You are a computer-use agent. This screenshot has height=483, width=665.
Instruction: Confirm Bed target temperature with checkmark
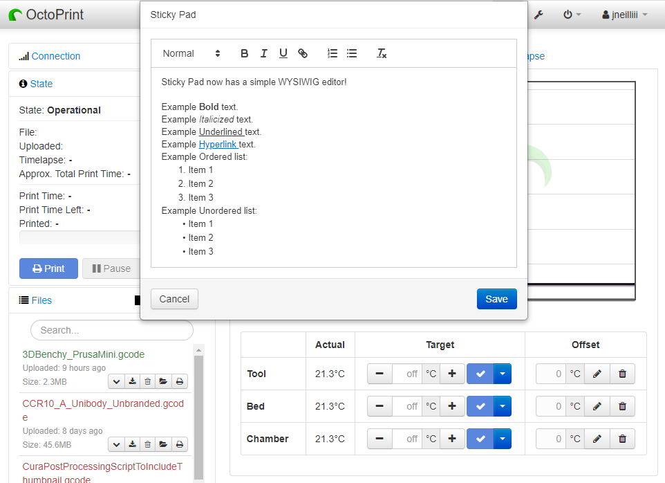coord(480,406)
